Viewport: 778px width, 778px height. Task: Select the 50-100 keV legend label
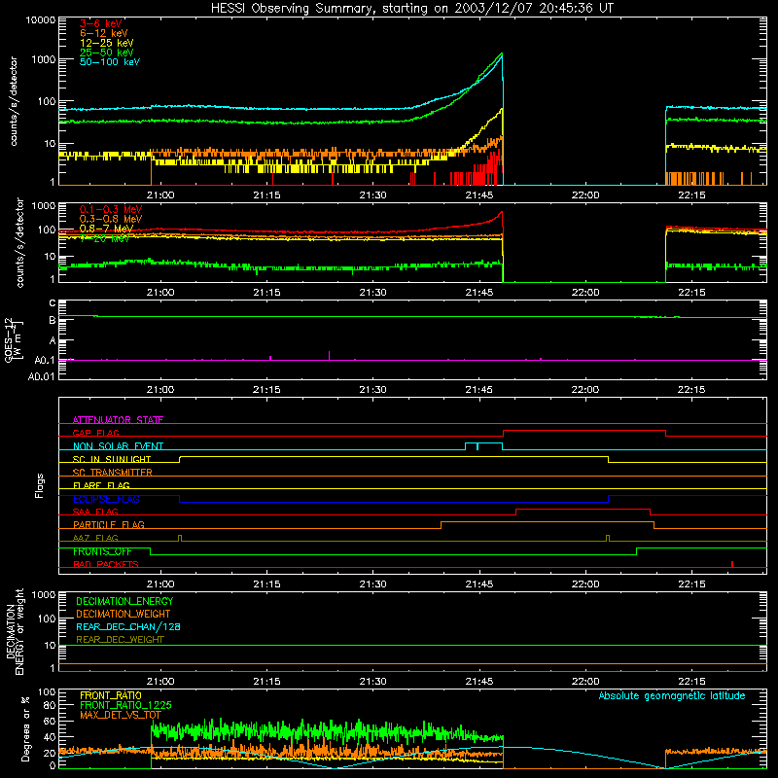pyautogui.click(x=110, y=61)
